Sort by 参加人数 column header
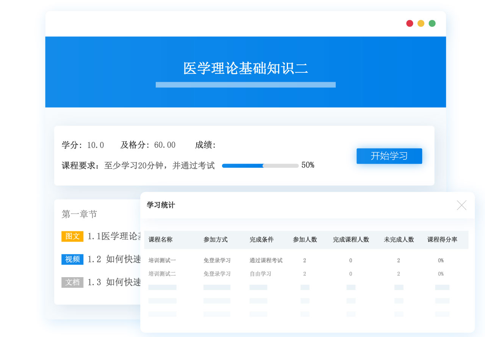The width and height of the screenshot is (485, 337). (305, 240)
